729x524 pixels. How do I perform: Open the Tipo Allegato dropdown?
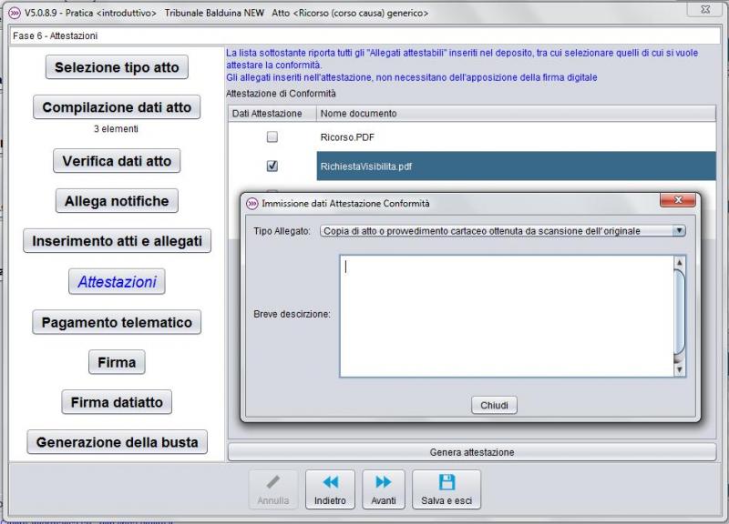678,231
